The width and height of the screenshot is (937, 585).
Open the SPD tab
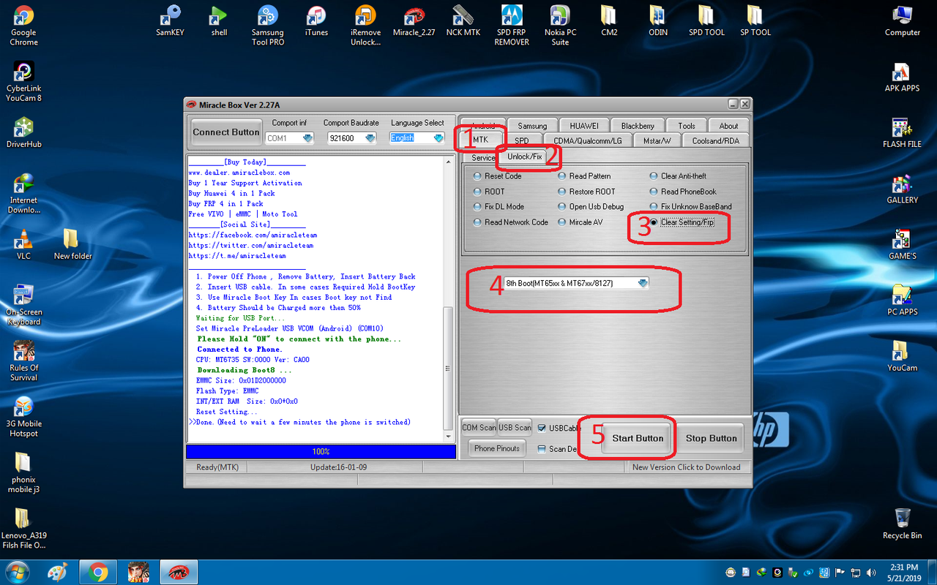click(522, 140)
